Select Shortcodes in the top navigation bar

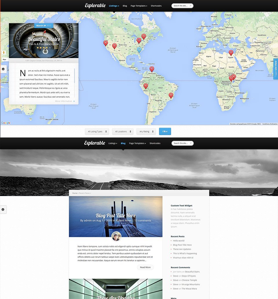tap(156, 6)
